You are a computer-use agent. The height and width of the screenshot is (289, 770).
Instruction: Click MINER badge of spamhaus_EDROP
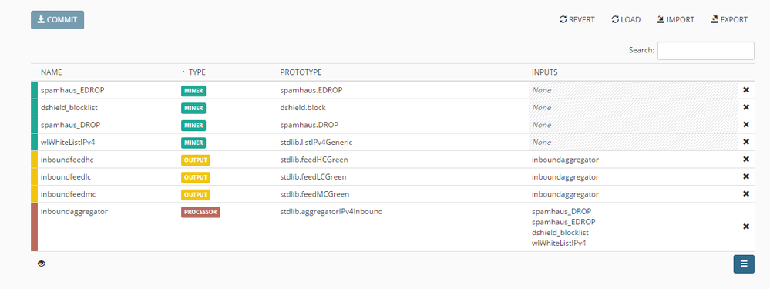pyautogui.click(x=193, y=91)
